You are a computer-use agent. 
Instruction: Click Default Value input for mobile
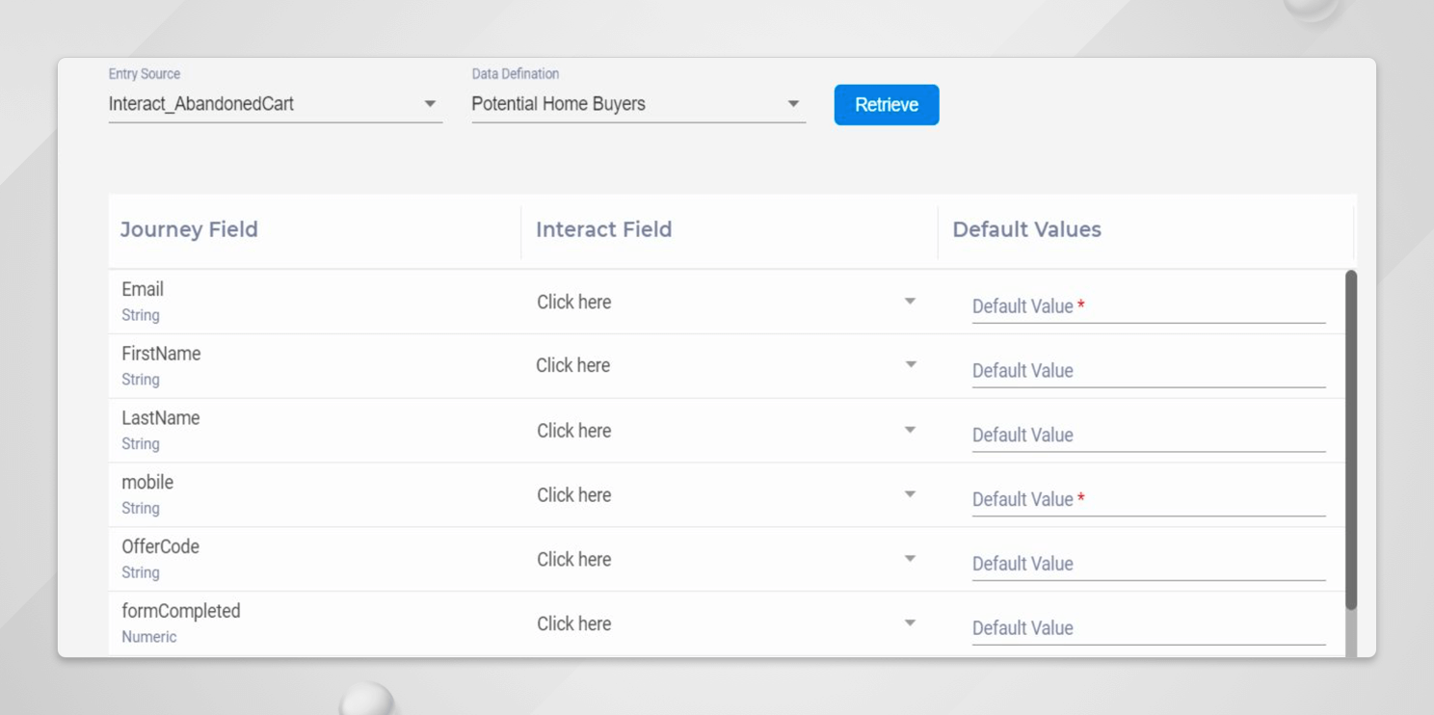coord(1148,499)
